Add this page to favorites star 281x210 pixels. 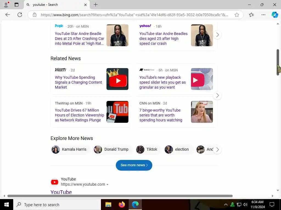(x=237, y=15)
